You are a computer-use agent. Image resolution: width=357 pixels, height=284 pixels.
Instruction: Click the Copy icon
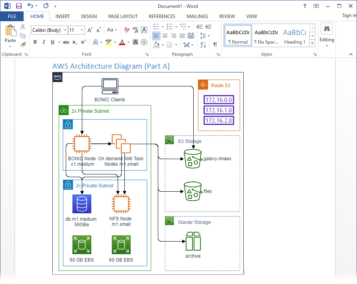click(22, 36)
